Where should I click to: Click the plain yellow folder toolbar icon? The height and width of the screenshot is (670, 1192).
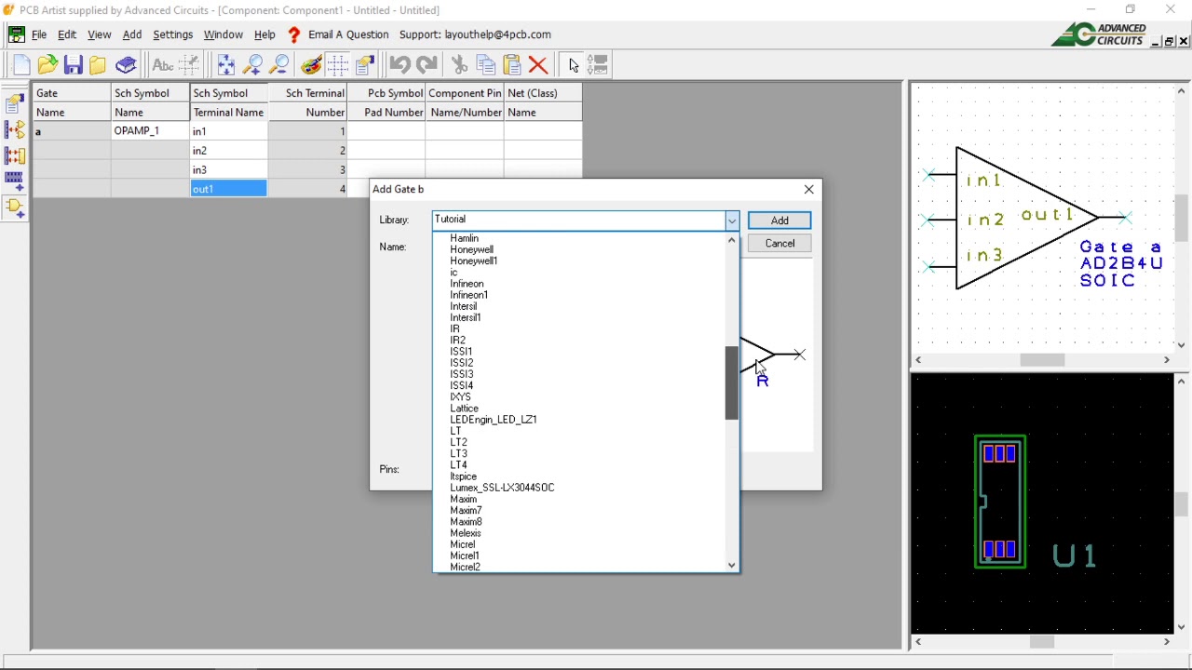(x=98, y=64)
